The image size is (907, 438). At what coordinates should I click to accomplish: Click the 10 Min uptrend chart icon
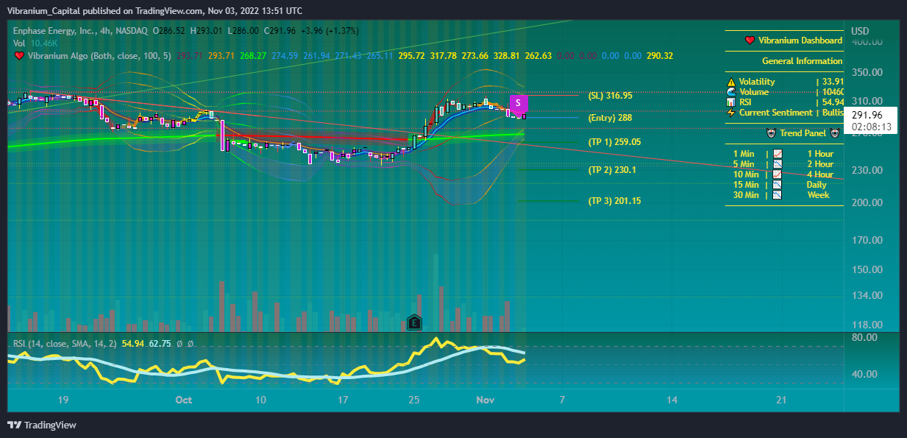coord(777,174)
